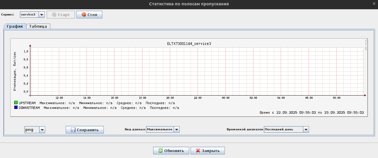This screenshot has width=378, height=158.
Task: Click the 08:00 time axis label
Action: (x=337, y=98)
